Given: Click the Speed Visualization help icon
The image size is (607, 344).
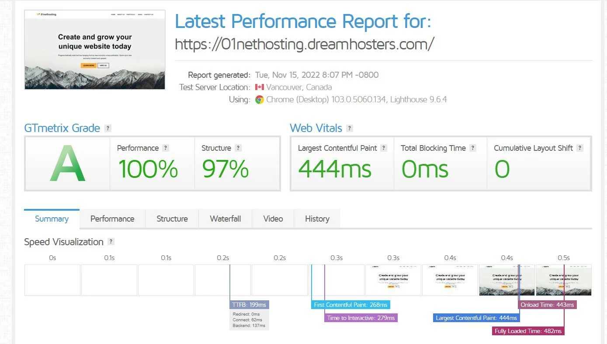Looking at the screenshot, I should point(111,241).
